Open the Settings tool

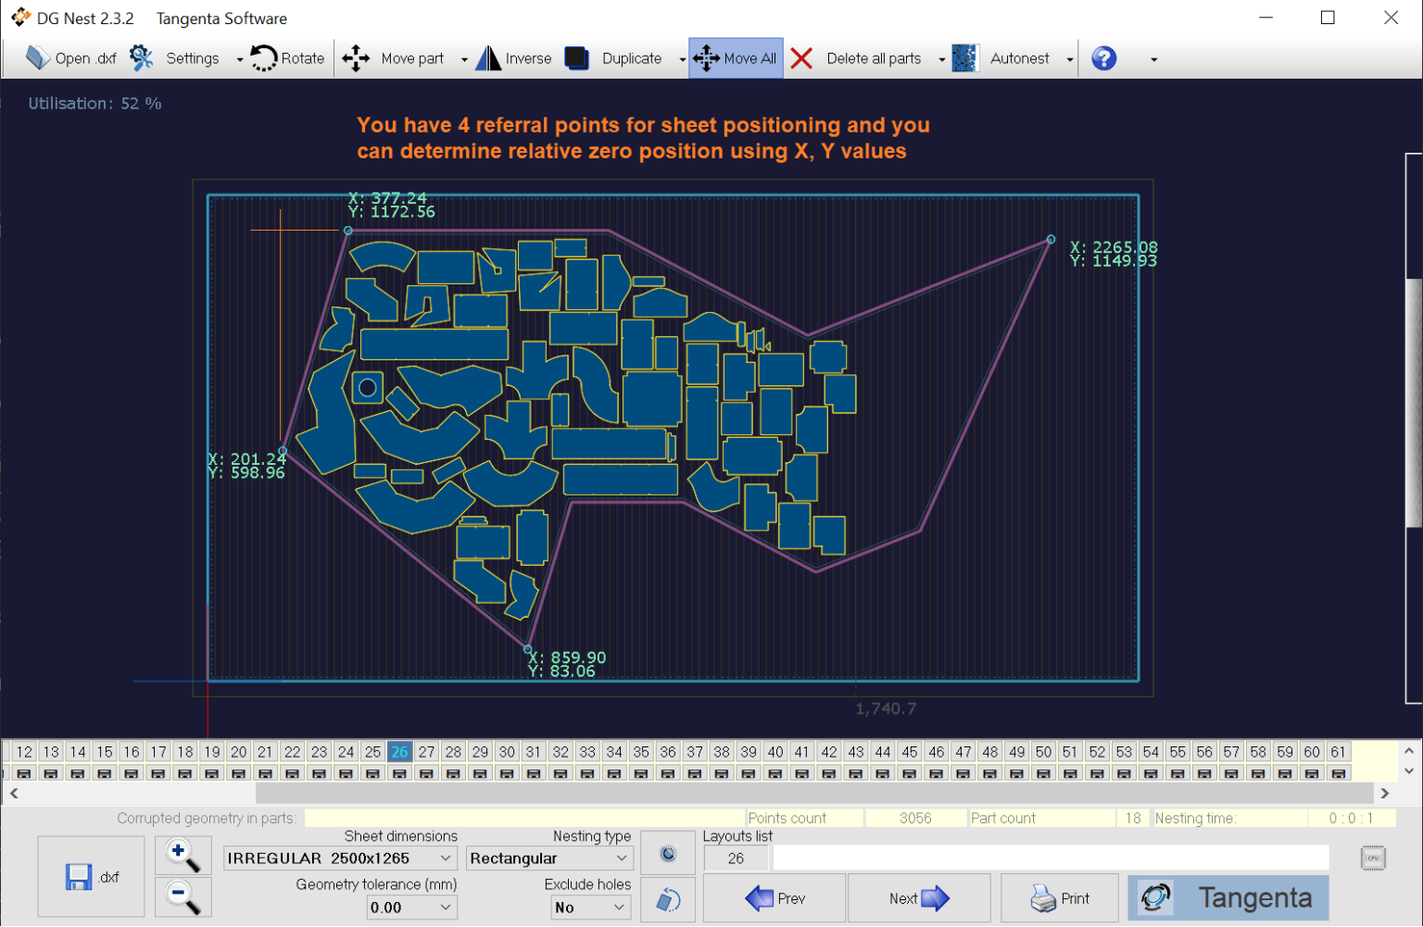(x=178, y=57)
